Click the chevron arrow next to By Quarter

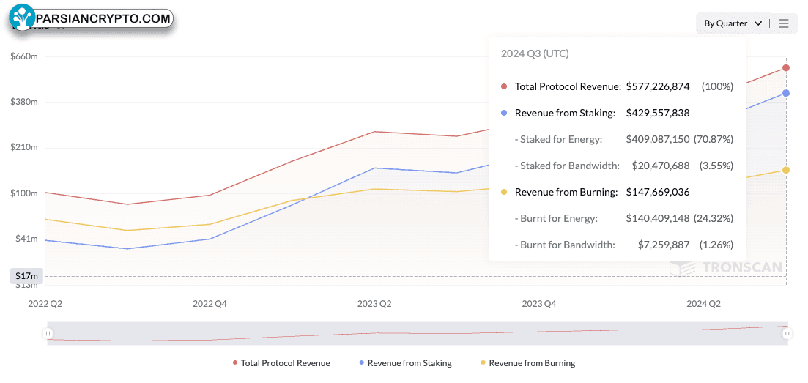click(x=758, y=23)
